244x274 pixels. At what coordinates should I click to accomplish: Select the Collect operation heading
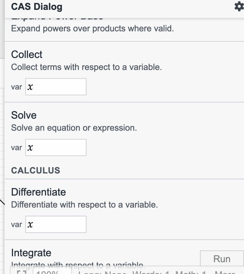27,54
